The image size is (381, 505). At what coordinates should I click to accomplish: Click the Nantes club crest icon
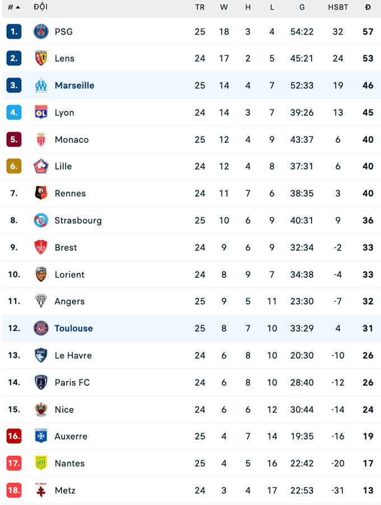(x=41, y=463)
